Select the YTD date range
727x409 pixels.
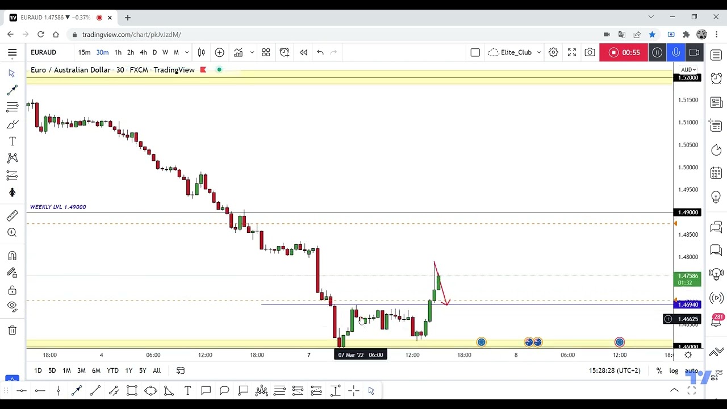(x=112, y=370)
